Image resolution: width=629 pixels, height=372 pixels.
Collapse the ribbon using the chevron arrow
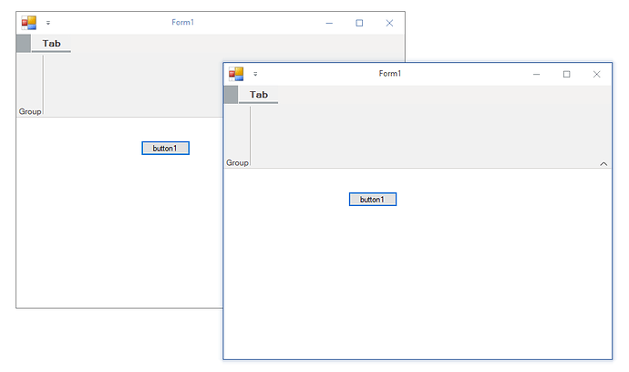click(603, 164)
